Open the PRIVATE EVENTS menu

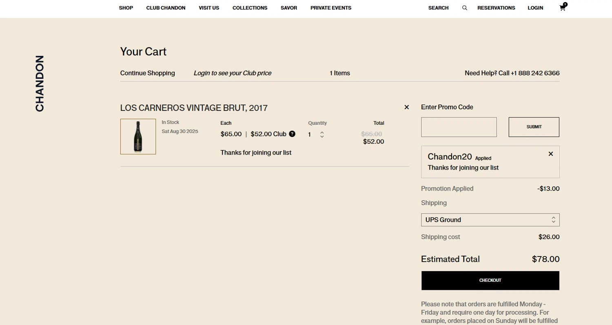(x=331, y=8)
